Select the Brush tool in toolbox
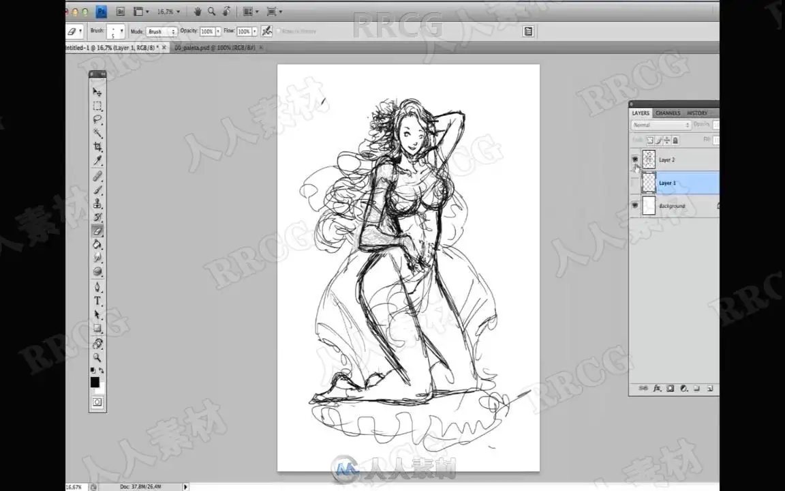The height and width of the screenshot is (491, 785). [x=97, y=190]
